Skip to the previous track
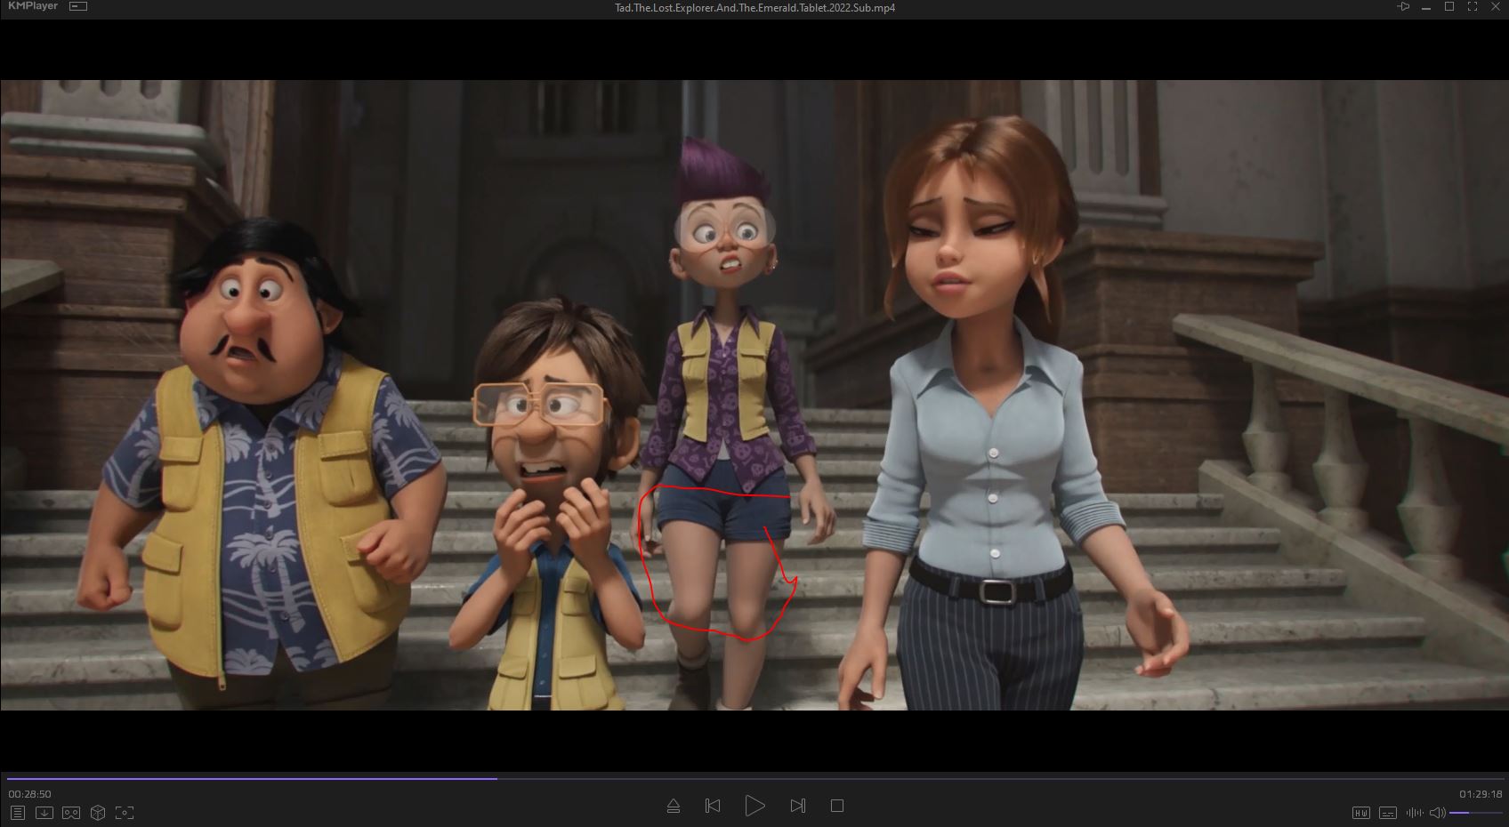The width and height of the screenshot is (1509, 827). [713, 806]
